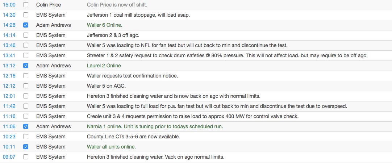Open the 12:16 log time link
The width and height of the screenshot is (392, 163).
(x=9, y=76)
